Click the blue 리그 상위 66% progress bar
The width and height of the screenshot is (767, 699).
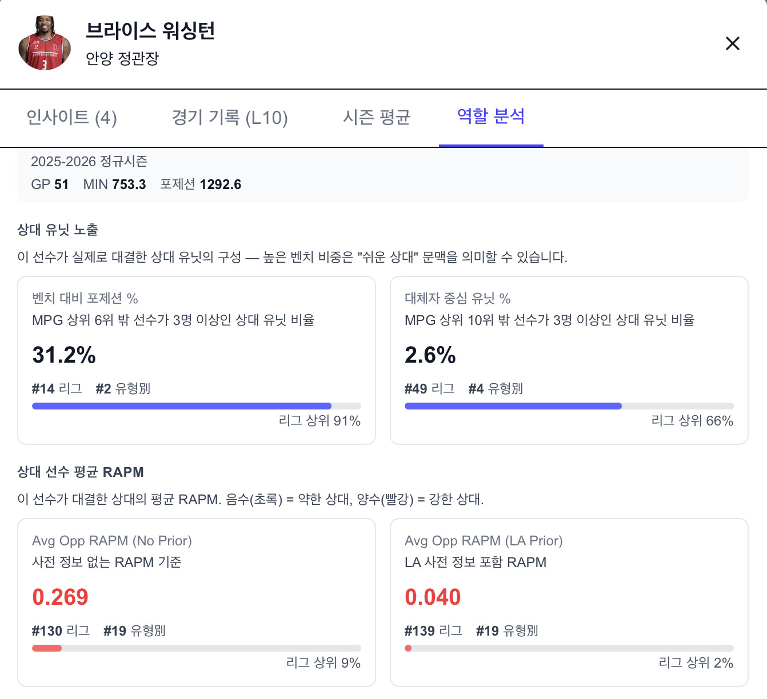pyautogui.click(x=513, y=406)
